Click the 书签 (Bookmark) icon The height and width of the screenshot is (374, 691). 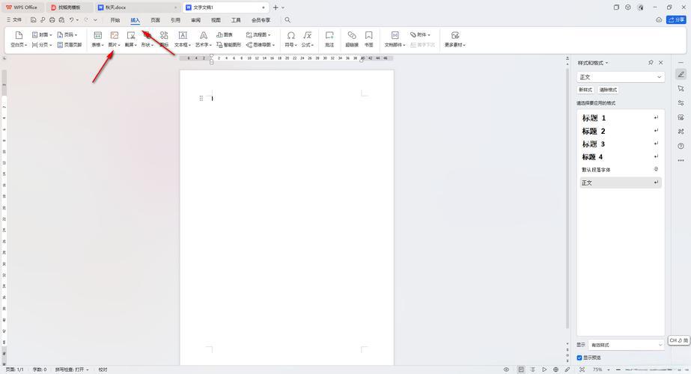point(369,36)
